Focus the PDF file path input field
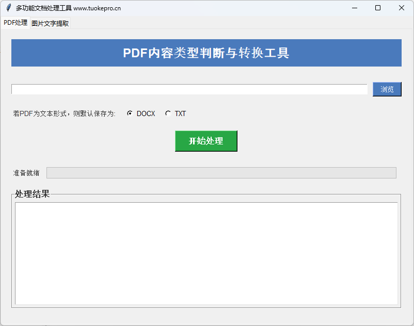Image resolution: width=414 pixels, height=326 pixels. [x=189, y=89]
